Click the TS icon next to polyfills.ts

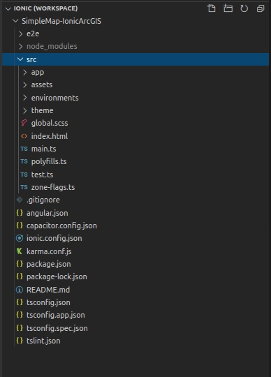click(24, 161)
